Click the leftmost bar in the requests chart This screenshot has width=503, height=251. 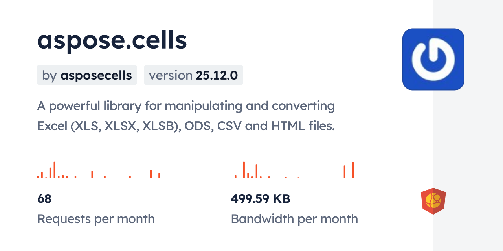(38, 177)
